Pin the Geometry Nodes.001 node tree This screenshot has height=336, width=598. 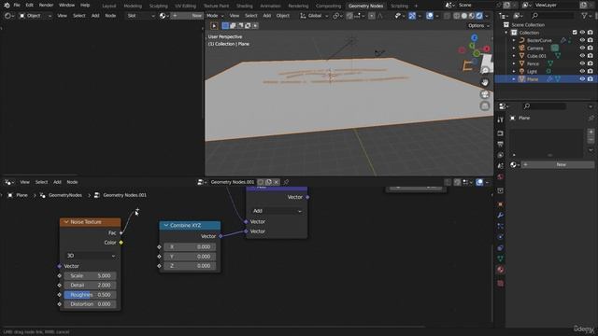pyautogui.click(x=286, y=182)
